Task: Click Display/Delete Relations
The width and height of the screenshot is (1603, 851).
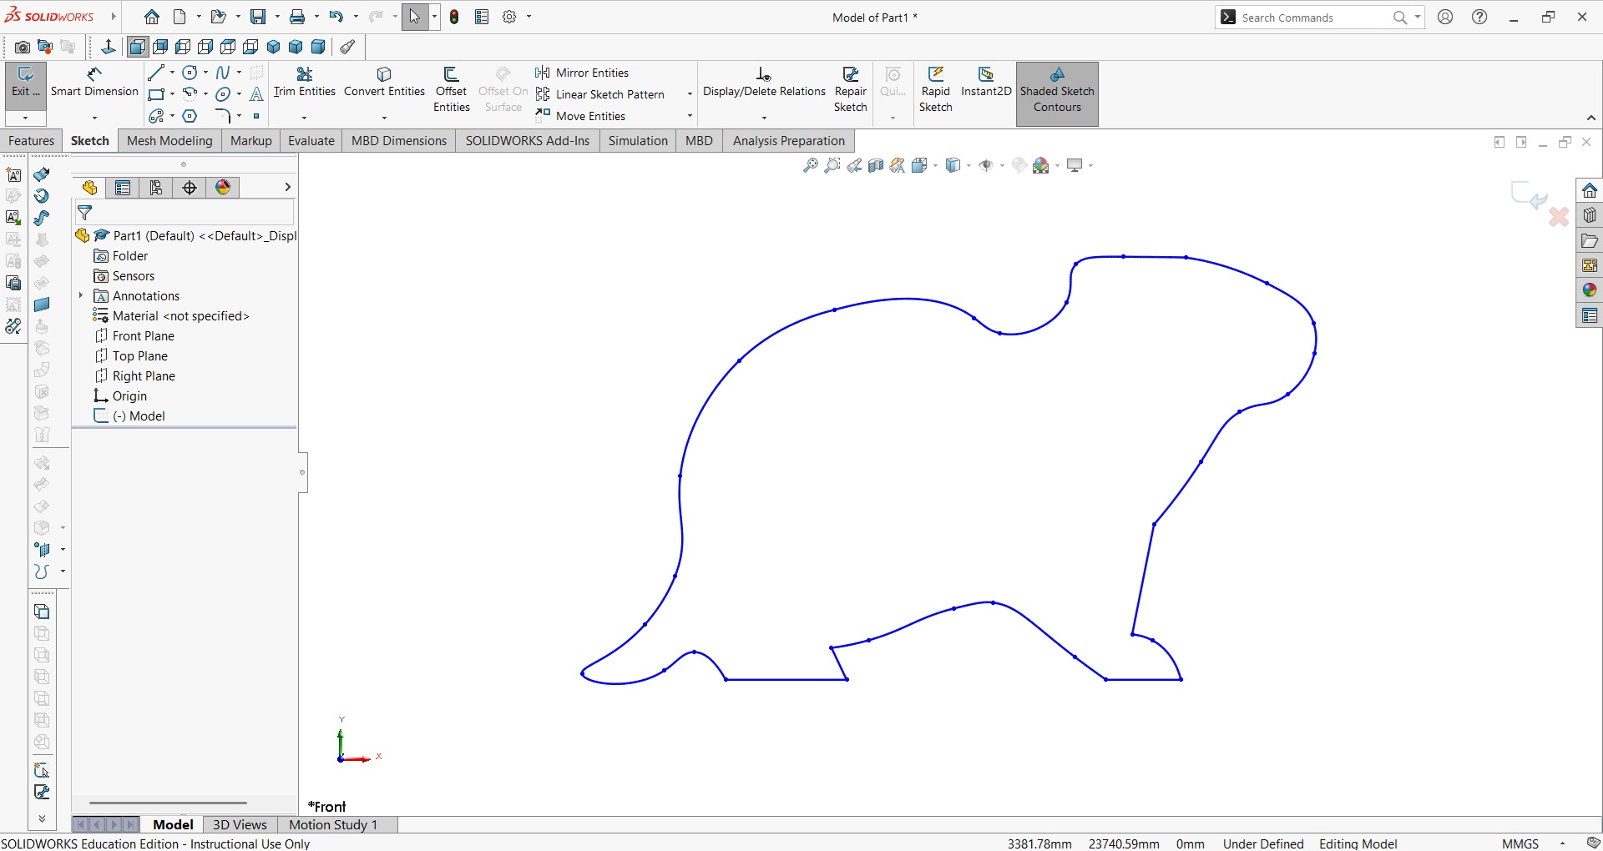Action: click(764, 83)
